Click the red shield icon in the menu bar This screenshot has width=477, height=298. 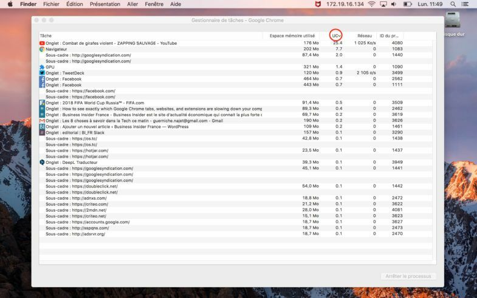318,4
